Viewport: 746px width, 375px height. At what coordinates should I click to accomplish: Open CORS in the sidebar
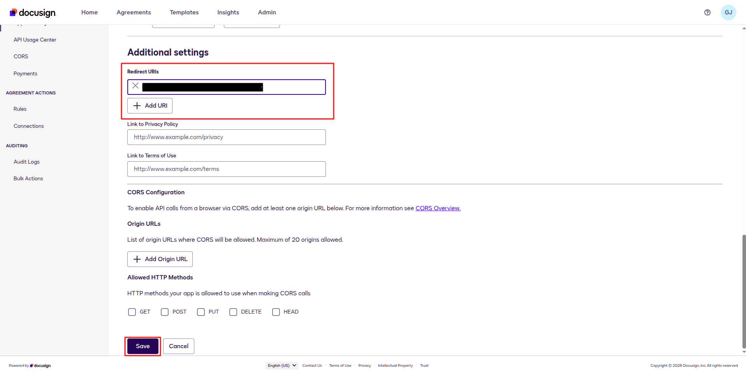pyautogui.click(x=21, y=56)
